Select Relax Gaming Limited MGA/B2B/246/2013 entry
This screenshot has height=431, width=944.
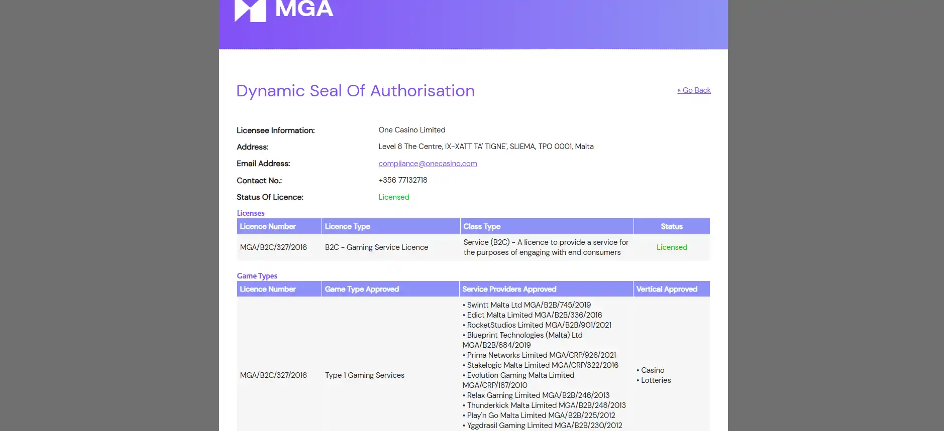(536, 395)
